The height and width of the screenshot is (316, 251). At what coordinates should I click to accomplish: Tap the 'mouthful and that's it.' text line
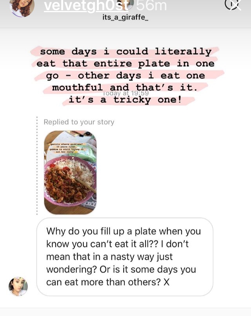click(x=125, y=87)
